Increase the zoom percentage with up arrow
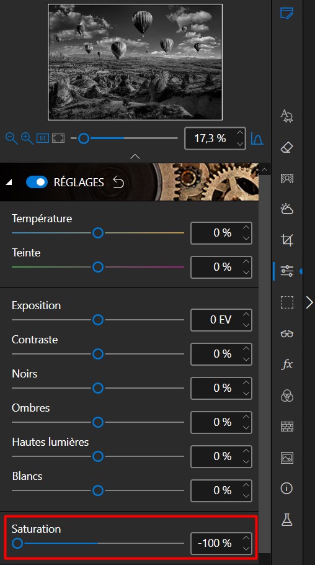The width and height of the screenshot is (315, 565). click(240, 133)
